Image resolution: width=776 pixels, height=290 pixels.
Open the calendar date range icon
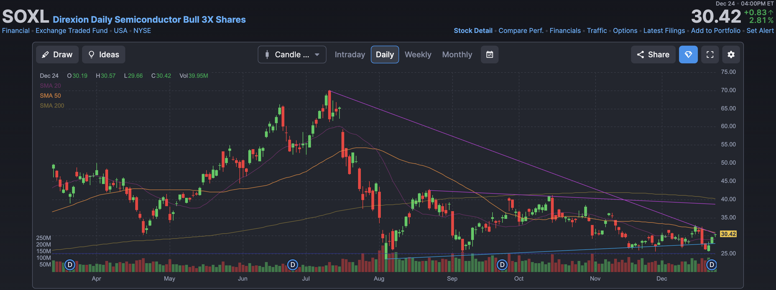[x=489, y=55]
